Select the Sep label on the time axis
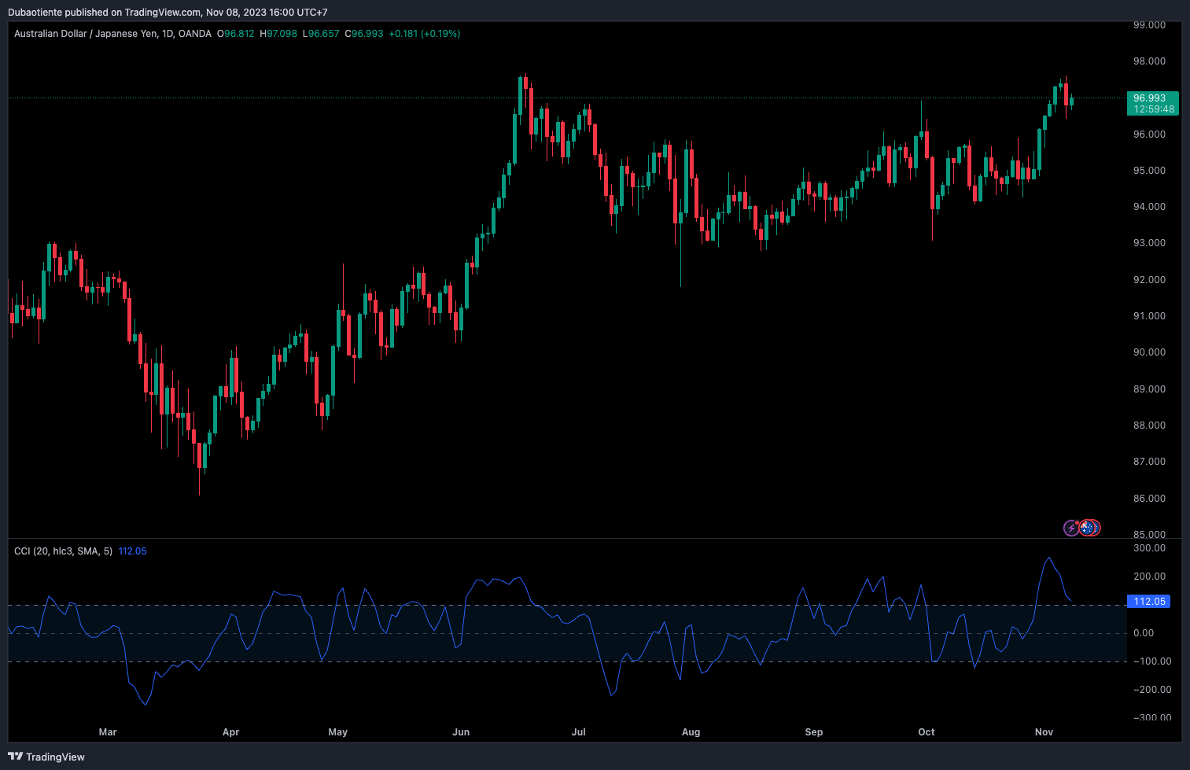The image size is (1190, 770). (814, 732)
